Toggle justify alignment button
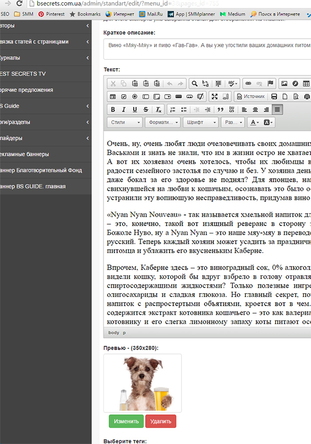Screen dimensions: 311x444 (x=277, y=110)
